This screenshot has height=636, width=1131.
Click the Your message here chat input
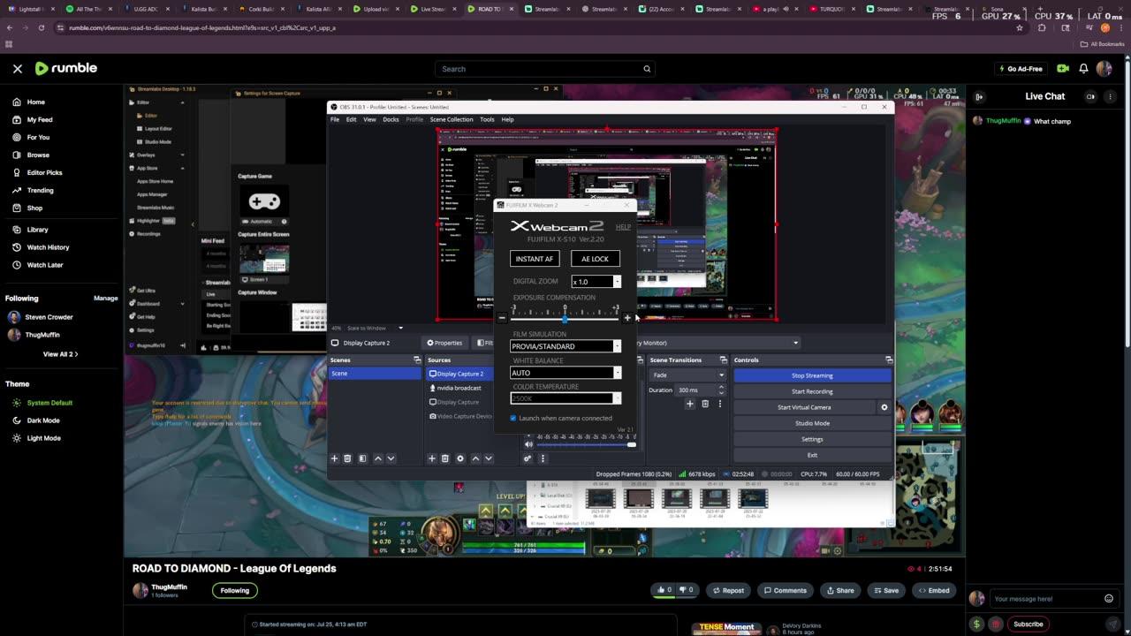click(x=1044, y=599)
